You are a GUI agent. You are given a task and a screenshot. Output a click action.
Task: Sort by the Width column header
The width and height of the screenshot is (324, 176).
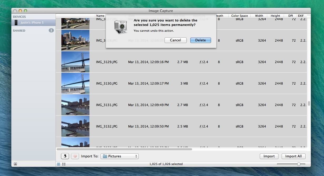259,16
